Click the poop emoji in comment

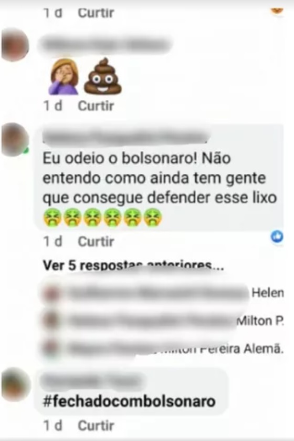pos(103,76)
